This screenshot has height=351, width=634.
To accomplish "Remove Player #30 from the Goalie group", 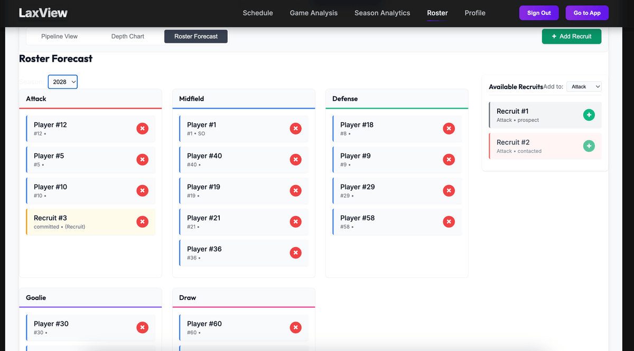I will coord(142,327).
